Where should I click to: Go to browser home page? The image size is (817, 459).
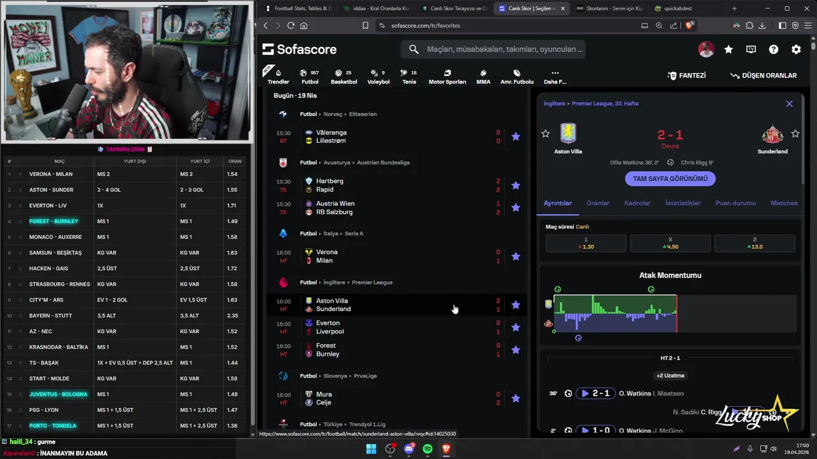click(x=304, y=25)
